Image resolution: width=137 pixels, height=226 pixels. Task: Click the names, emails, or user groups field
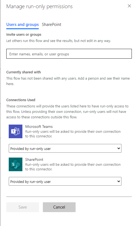[x=69, y=54]
